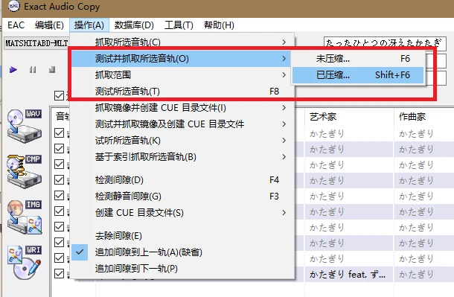Uncheck the sixth track row checkbox
Image resolution: width=454 pixels, height=297 pixels.
tap(59, 211)
